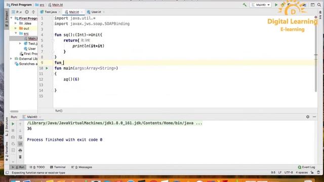Open the 0: Messages tool window button
Image resolution: width=324 pixels, height=182 pixels.
82,167
